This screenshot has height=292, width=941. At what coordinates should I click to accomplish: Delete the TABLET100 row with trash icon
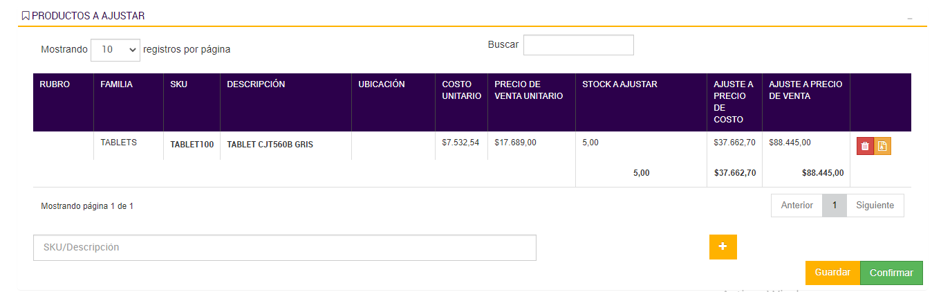(865, 146)
